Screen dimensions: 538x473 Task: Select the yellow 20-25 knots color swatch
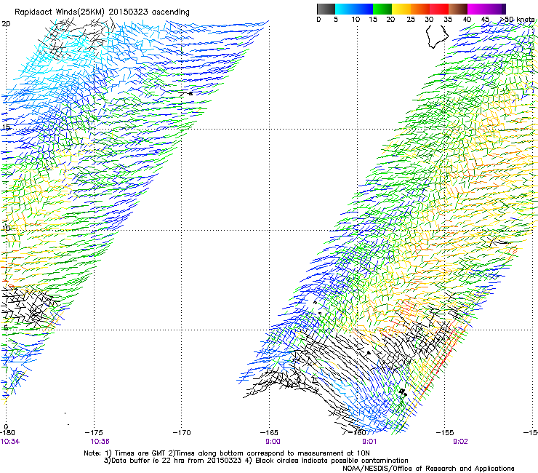pyautogui.click(x=401, y=9)
